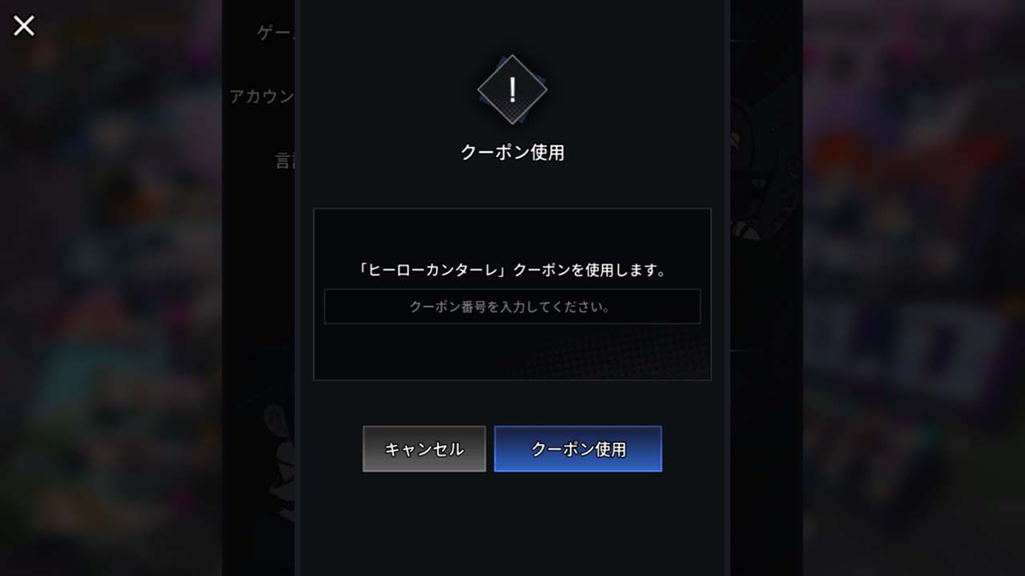Click empty space above the coupon message
The height and width of the screenshot is (576, 1025).
click(512, 234)
